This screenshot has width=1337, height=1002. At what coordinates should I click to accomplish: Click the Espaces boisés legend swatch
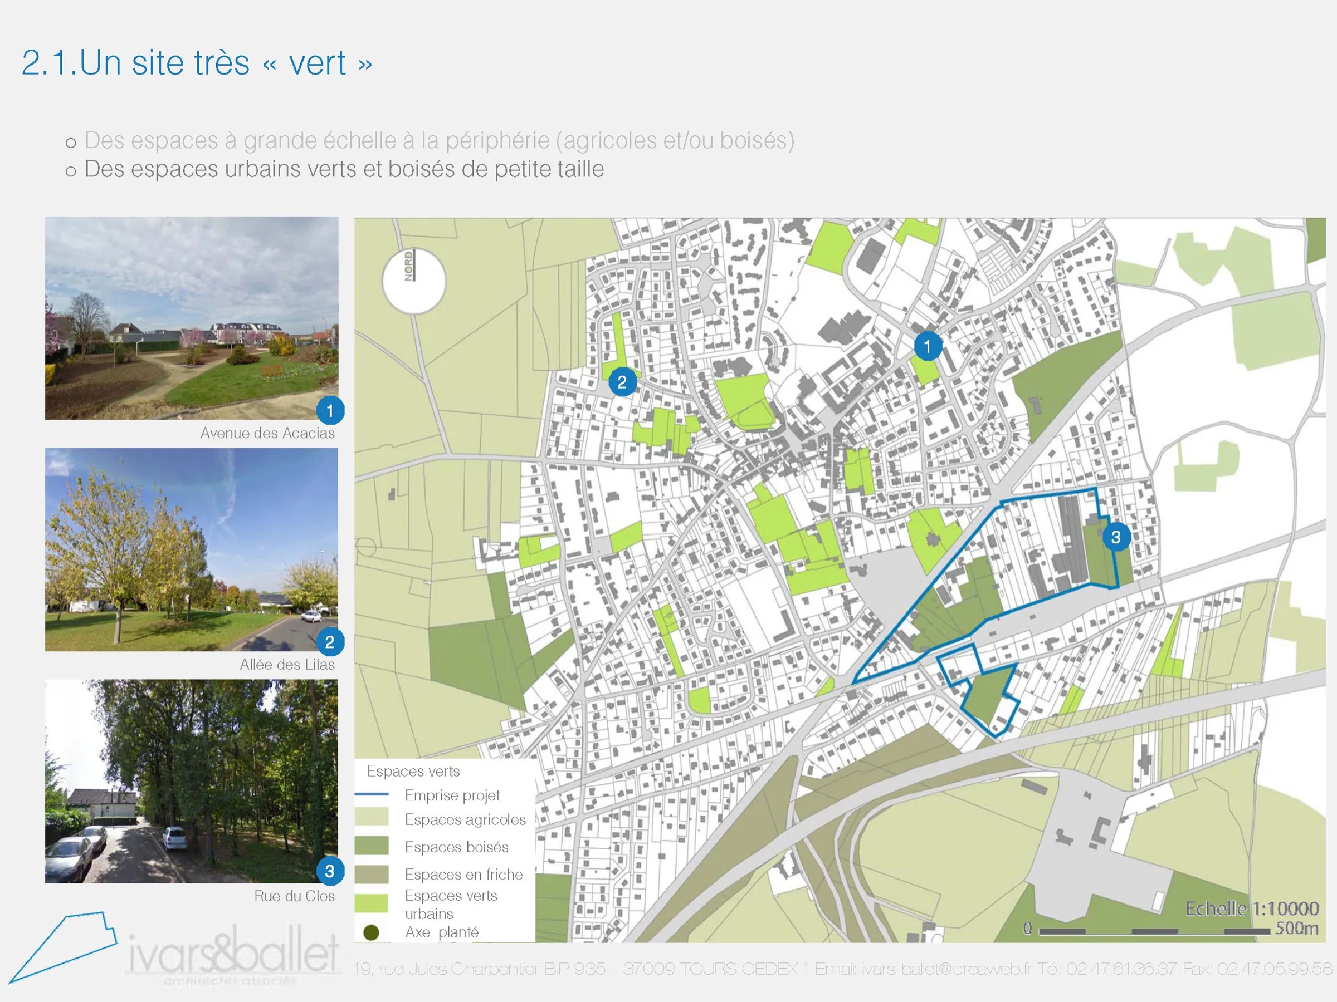click(371, 846)
